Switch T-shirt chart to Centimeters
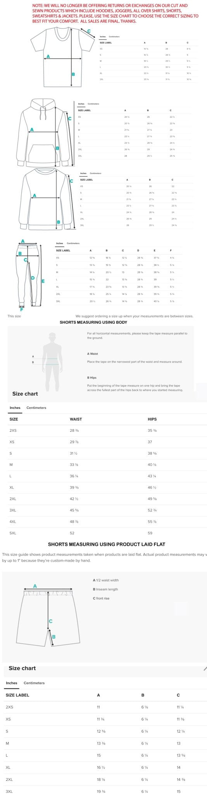207x796 pixels. 114,37
